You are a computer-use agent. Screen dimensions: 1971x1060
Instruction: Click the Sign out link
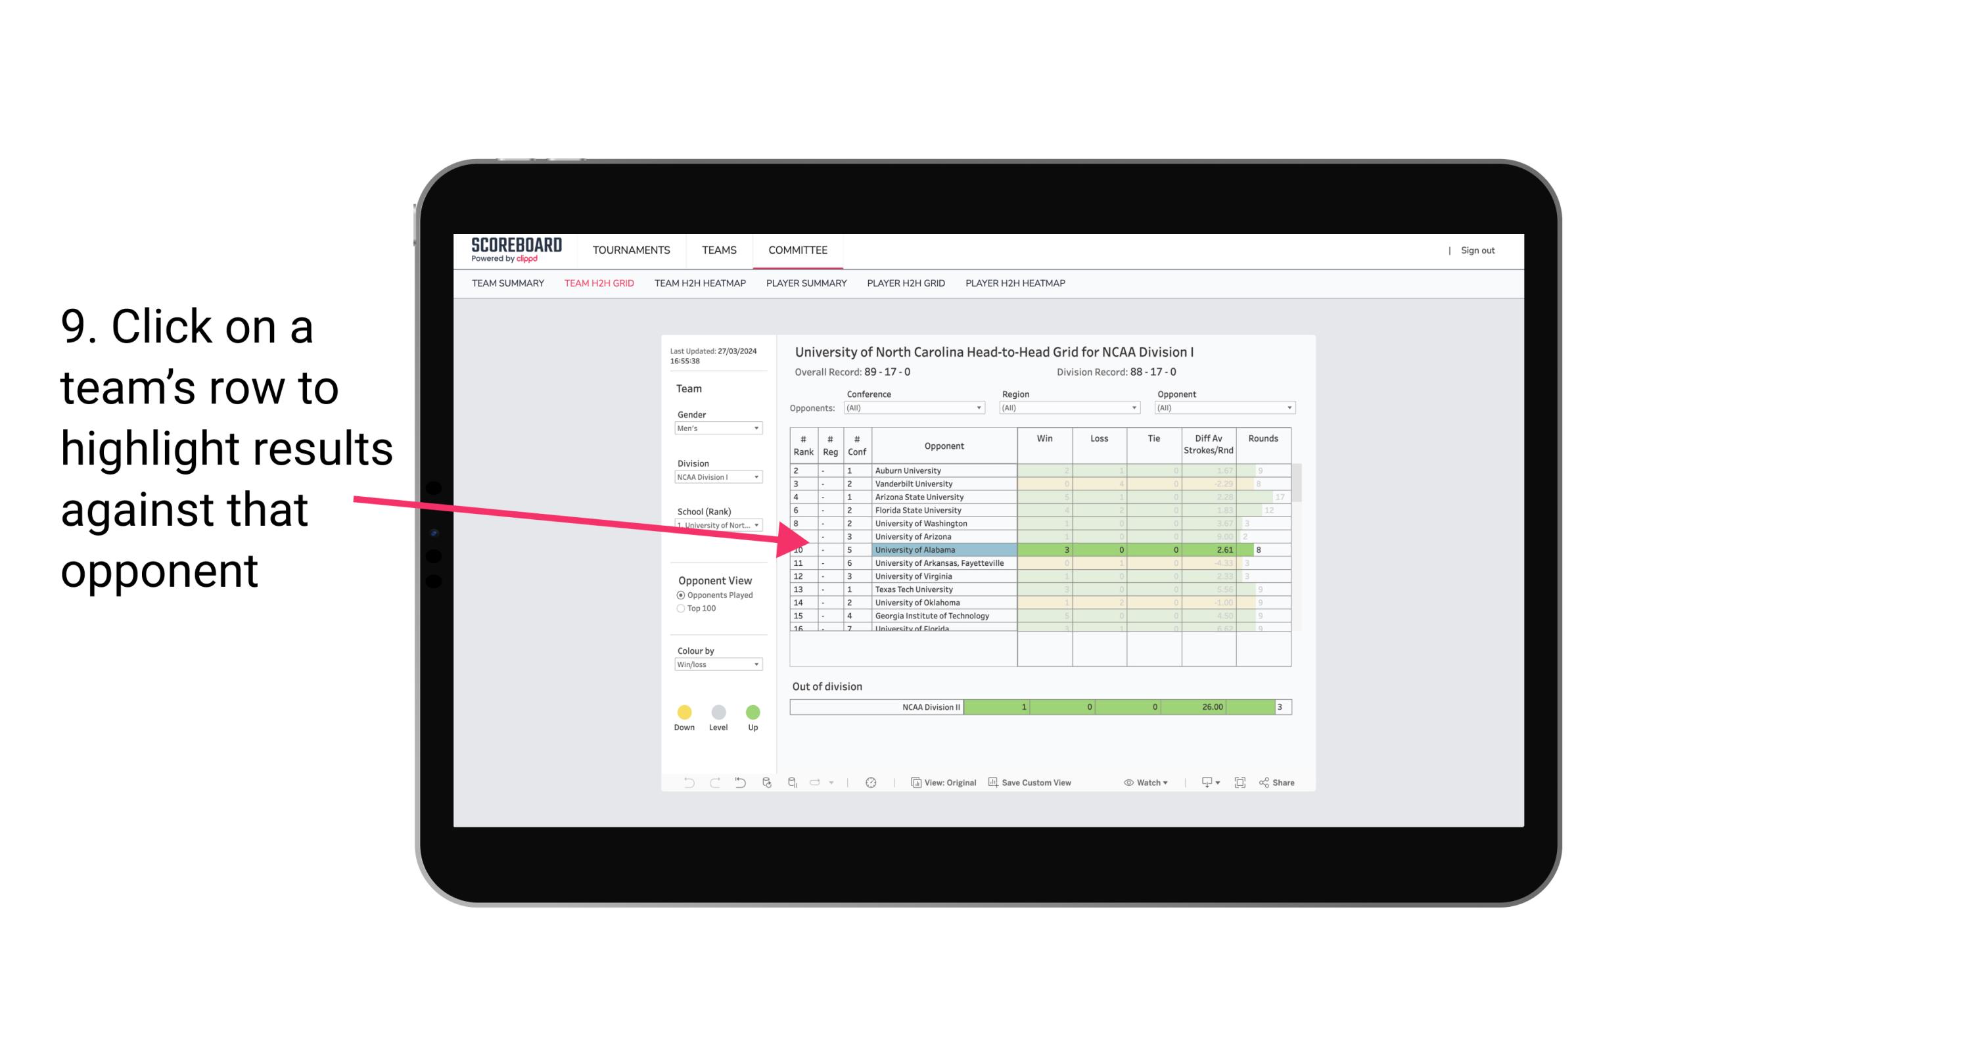coord(1477,250)
